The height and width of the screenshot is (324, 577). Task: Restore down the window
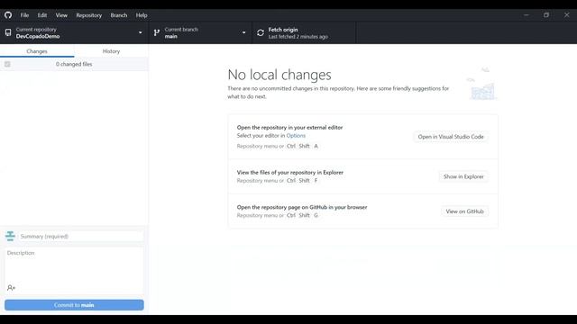(546, 15)
